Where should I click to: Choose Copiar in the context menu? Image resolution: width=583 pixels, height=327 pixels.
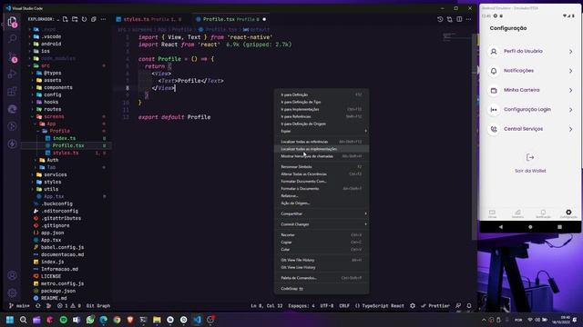coord(322,243)
